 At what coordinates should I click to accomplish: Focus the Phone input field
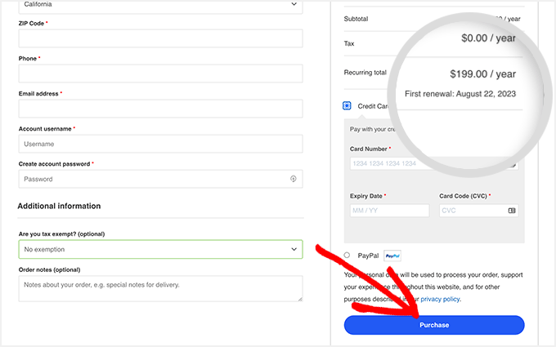(160, 73)
